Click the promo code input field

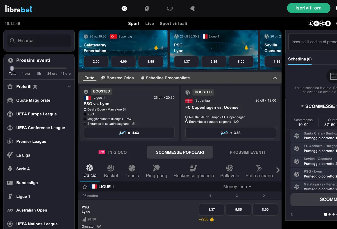(313, 42)
